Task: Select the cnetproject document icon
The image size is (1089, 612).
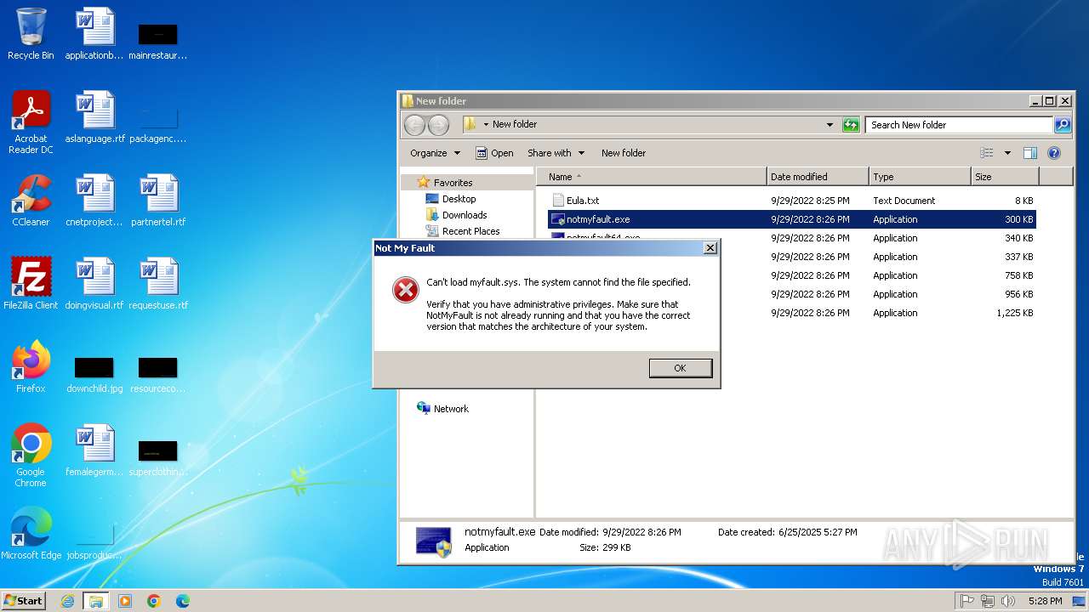Action: click(x=94, y=201)
